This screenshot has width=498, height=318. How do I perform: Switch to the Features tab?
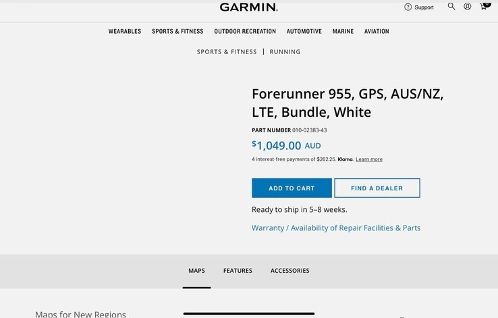point(238,271)
